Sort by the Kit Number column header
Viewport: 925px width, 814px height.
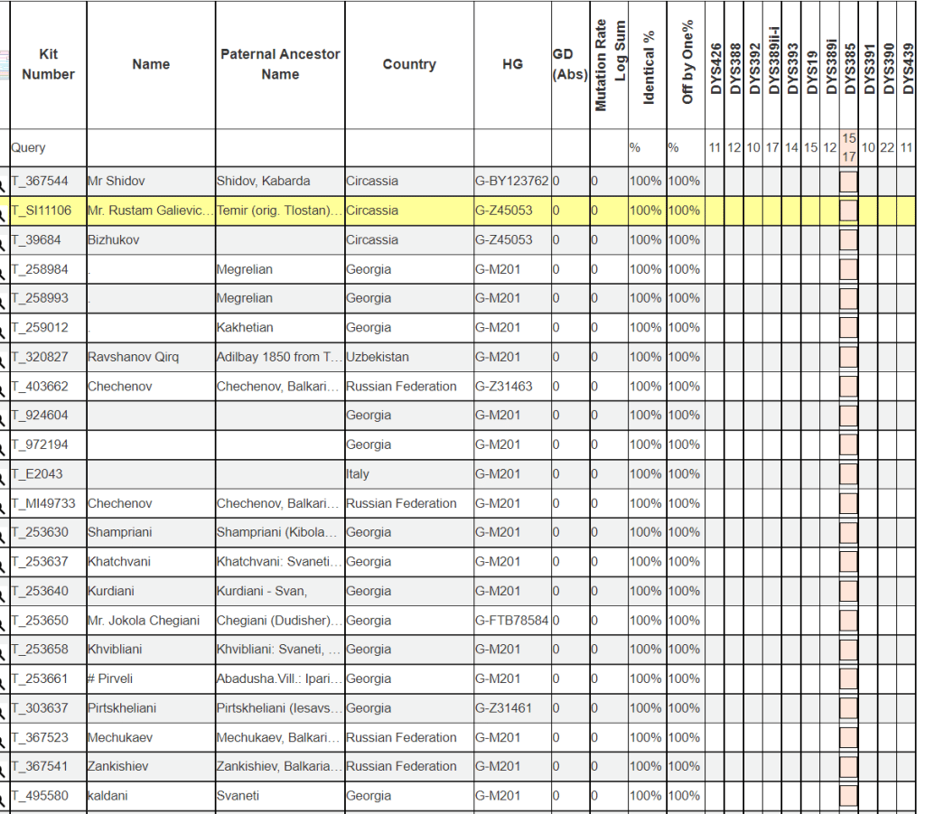(x=48, y=64)
